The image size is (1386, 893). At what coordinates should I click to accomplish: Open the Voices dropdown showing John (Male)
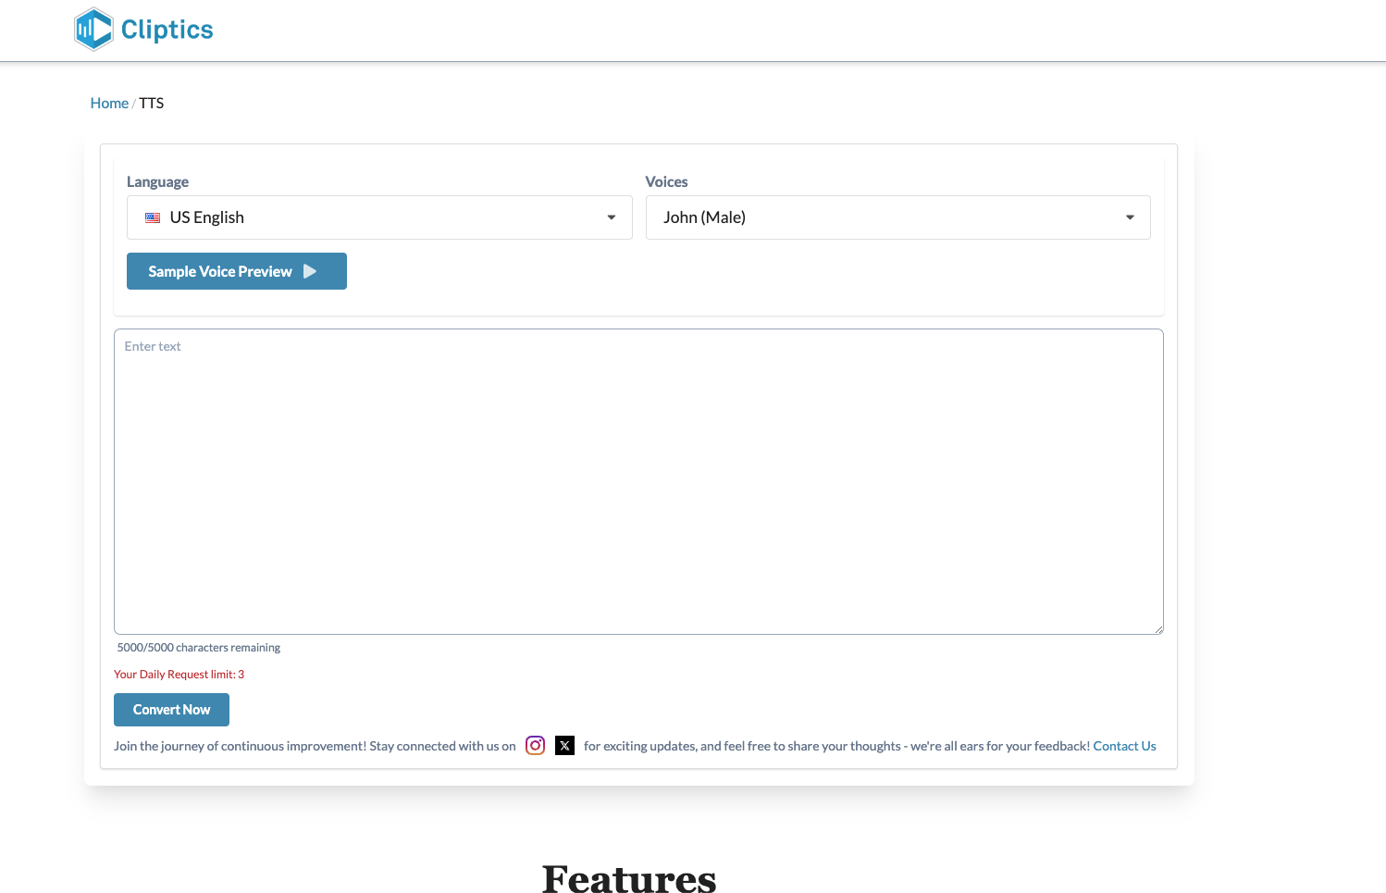pyautogui.click(x=897, y=217)
